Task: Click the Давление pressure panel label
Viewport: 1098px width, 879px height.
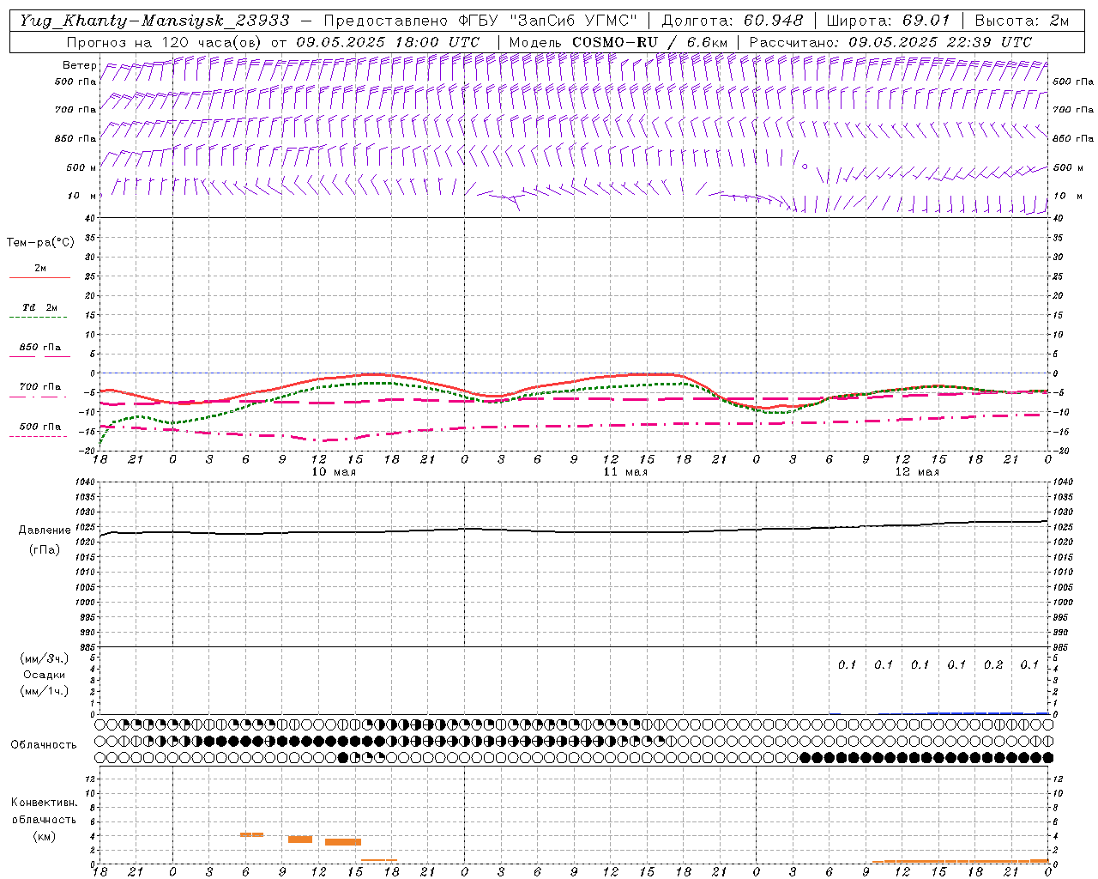Action: pos(45,530)
